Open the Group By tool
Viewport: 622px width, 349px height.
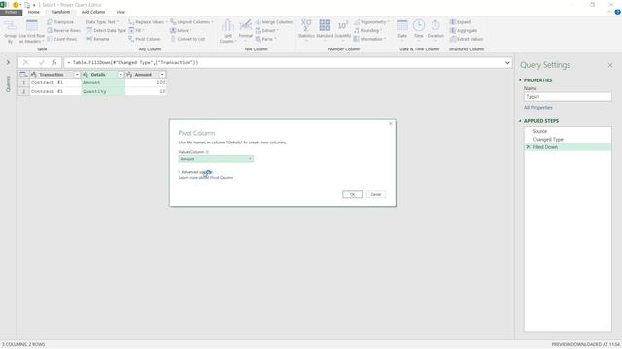coord(10,31)
